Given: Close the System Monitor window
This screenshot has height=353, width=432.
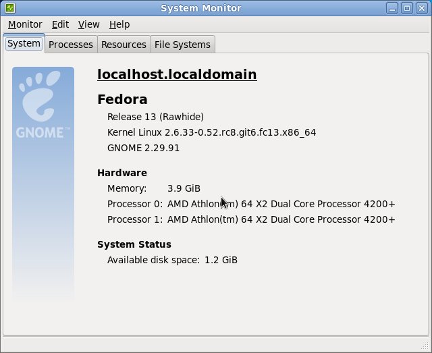Looking at the screenshot, I should click(x=421, y=8).
